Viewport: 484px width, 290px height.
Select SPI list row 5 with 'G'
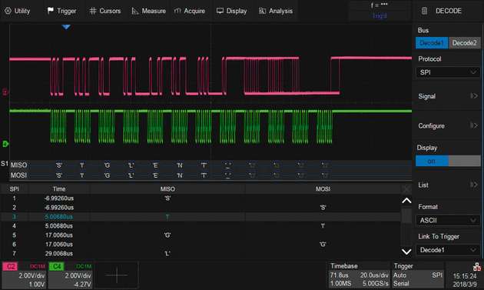201,235
